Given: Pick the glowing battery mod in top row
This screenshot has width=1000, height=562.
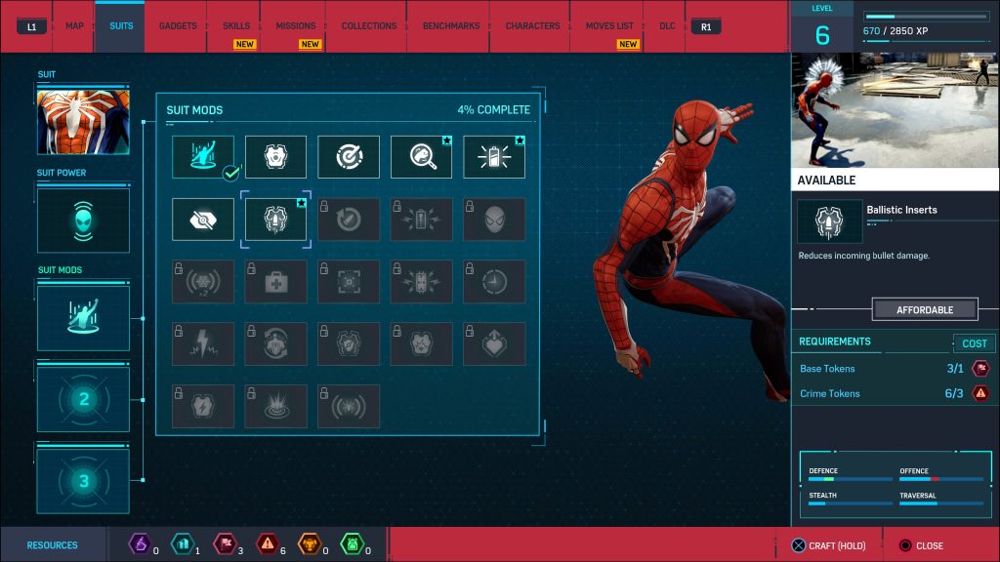Looking at the screenshot, I should pyautogui.click(x=494, y=157).
